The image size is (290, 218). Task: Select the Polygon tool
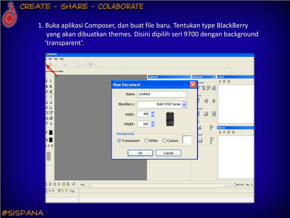(x=51, y=97)
